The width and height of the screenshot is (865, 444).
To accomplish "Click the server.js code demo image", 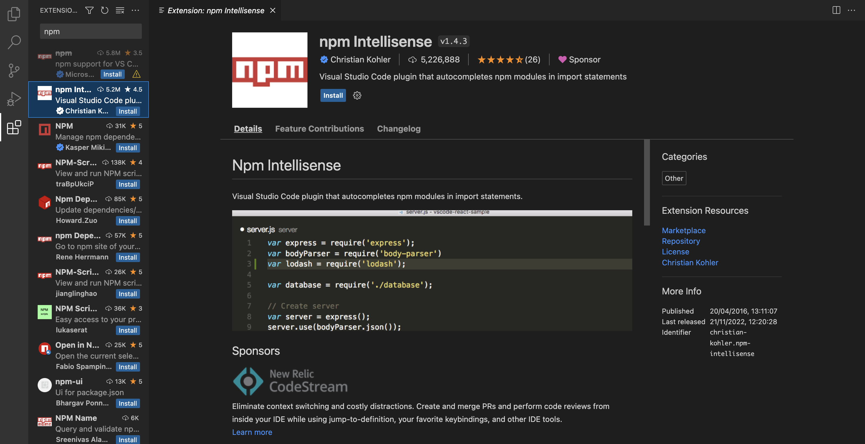I will click(432, 271).
